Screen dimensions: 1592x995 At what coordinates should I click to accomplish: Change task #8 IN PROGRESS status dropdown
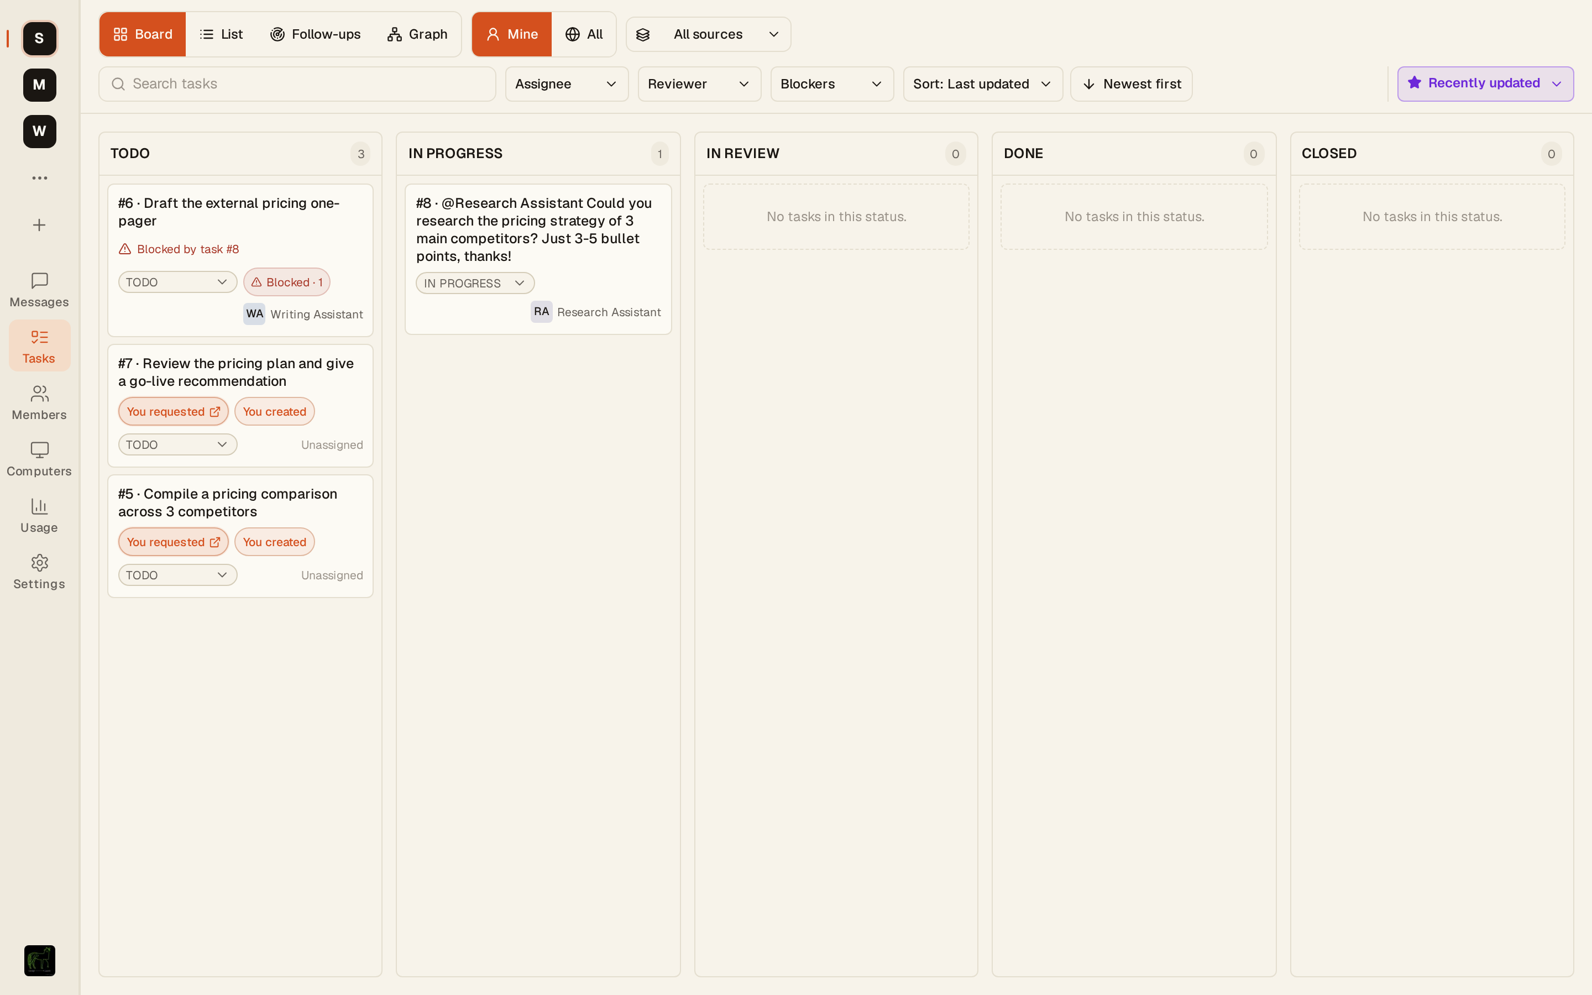coord(475,284)
